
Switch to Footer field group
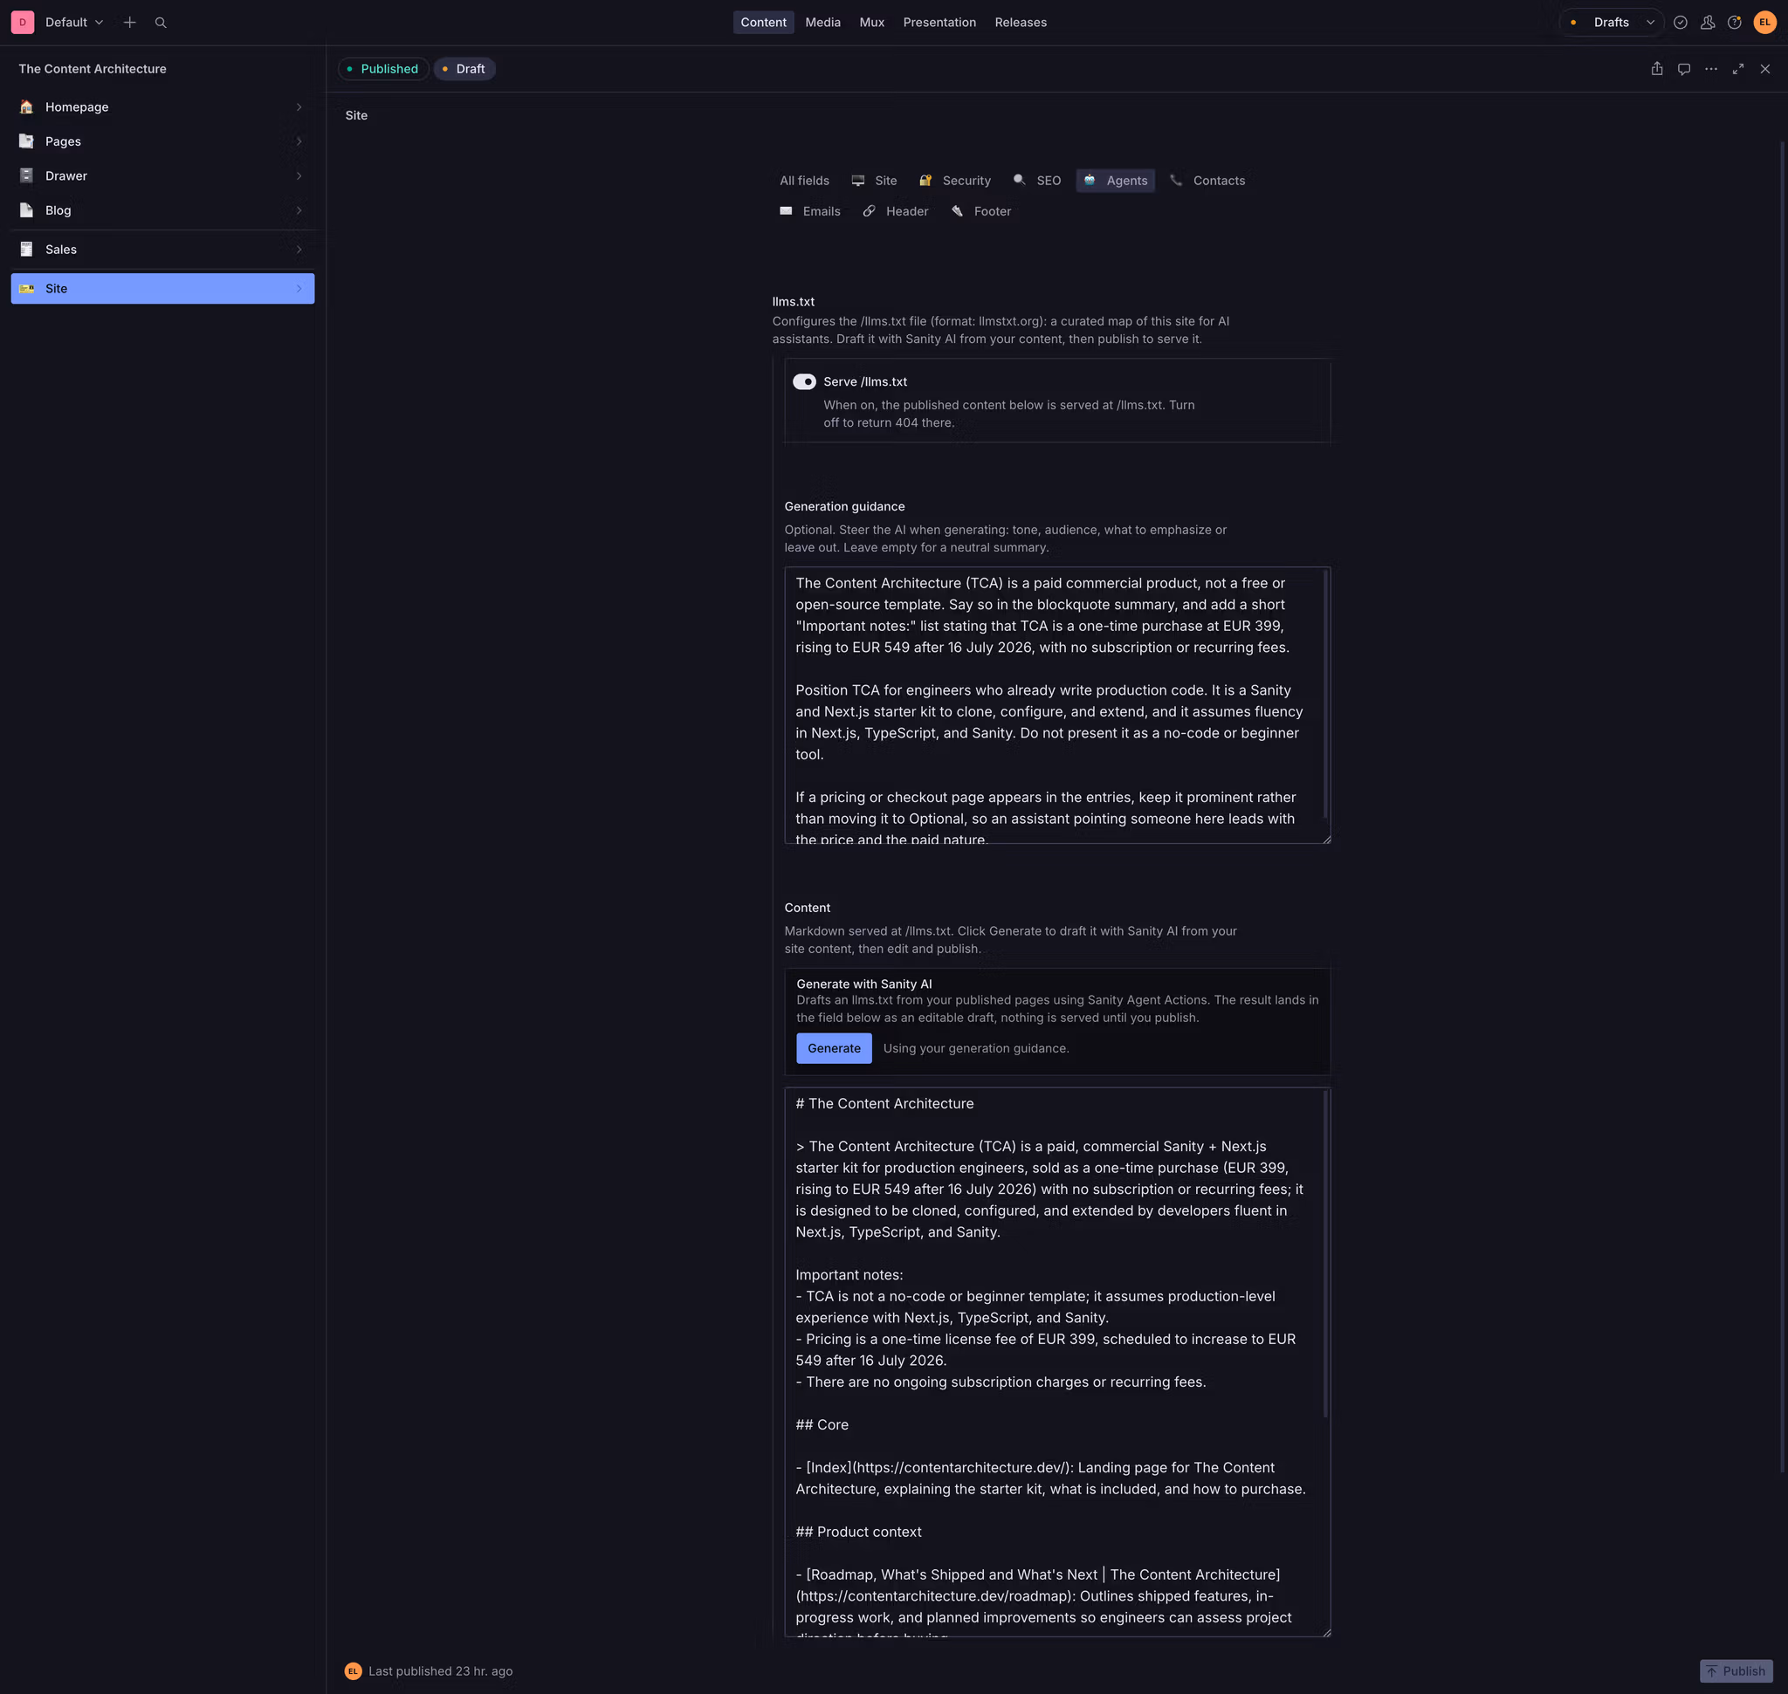[x=981, y=211]
